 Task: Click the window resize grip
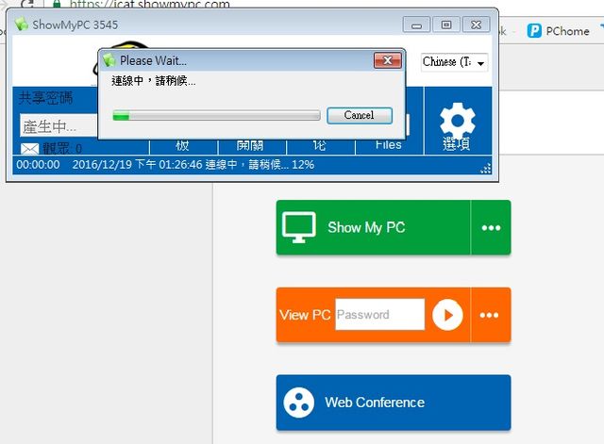[486, 169]
